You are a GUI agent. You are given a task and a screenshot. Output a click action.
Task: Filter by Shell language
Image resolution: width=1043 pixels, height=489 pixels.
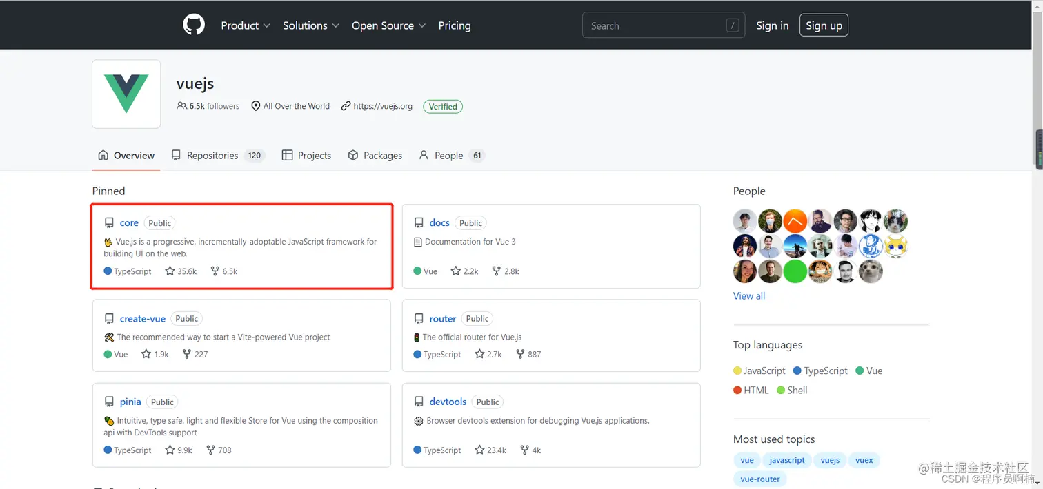(x=792, y=390)
